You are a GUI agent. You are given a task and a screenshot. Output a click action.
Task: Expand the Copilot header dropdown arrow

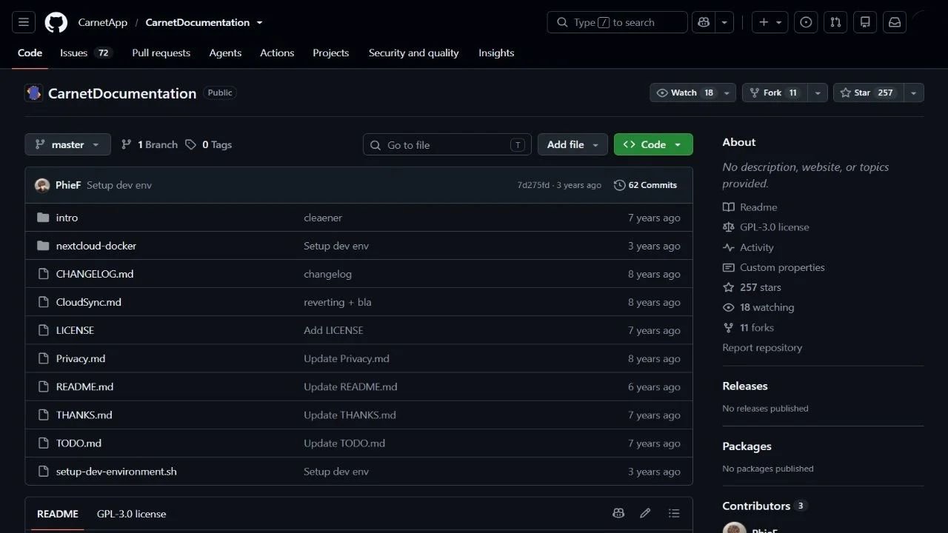point(724,22)
